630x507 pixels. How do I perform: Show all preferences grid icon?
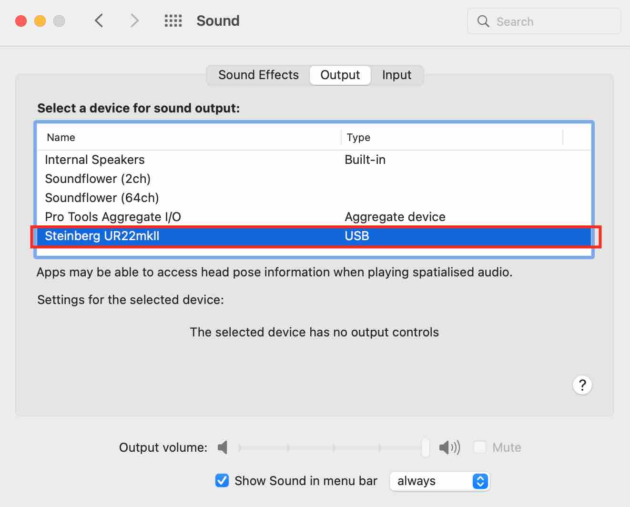point(173,21)
